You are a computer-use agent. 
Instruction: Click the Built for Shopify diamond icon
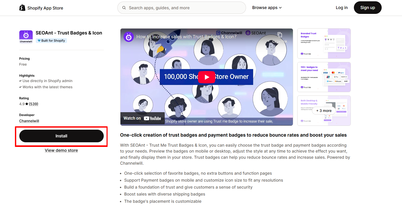[39, 41]
